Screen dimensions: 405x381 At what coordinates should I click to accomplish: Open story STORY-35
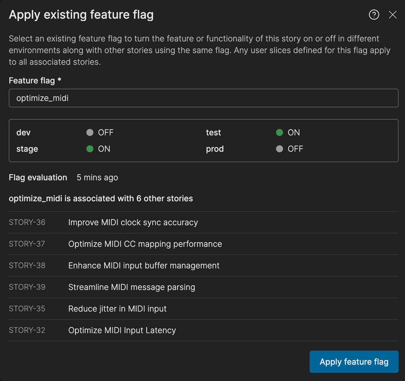click(27, 309)
